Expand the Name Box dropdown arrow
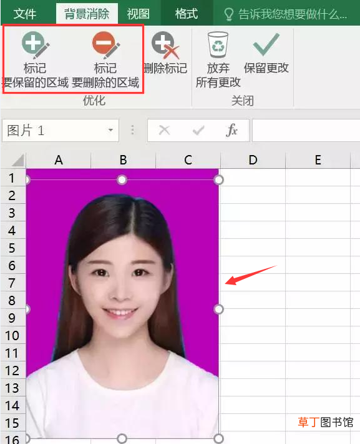Screen dimensions: 360x444 [110, 130]
